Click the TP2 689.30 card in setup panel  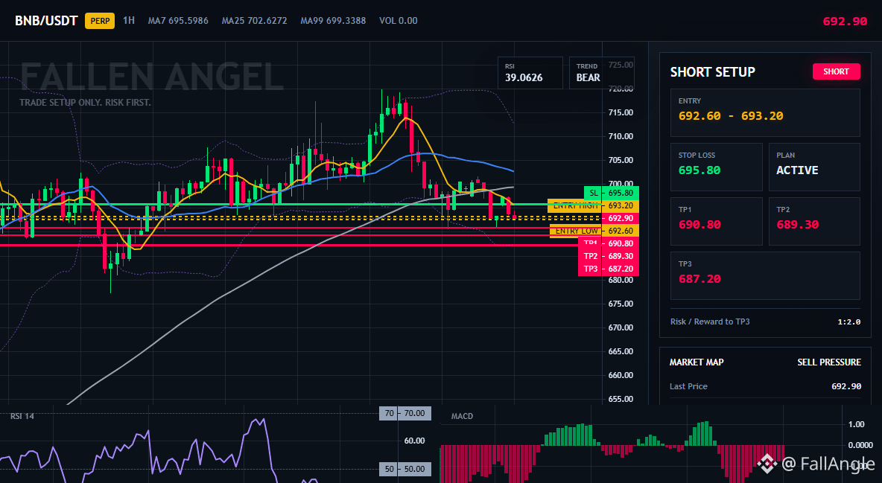[814, 221]
